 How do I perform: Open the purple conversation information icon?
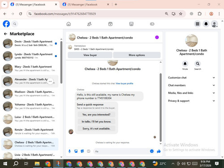point(157,37)
